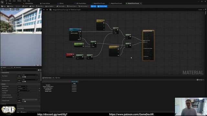
Task: Click the Details property matrix grid icon
Action: click(x=39, y=70)
